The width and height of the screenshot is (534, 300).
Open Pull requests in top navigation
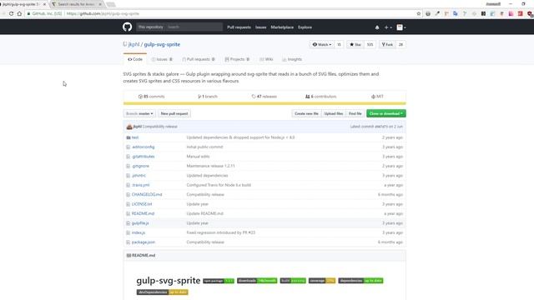click(239, 27)
